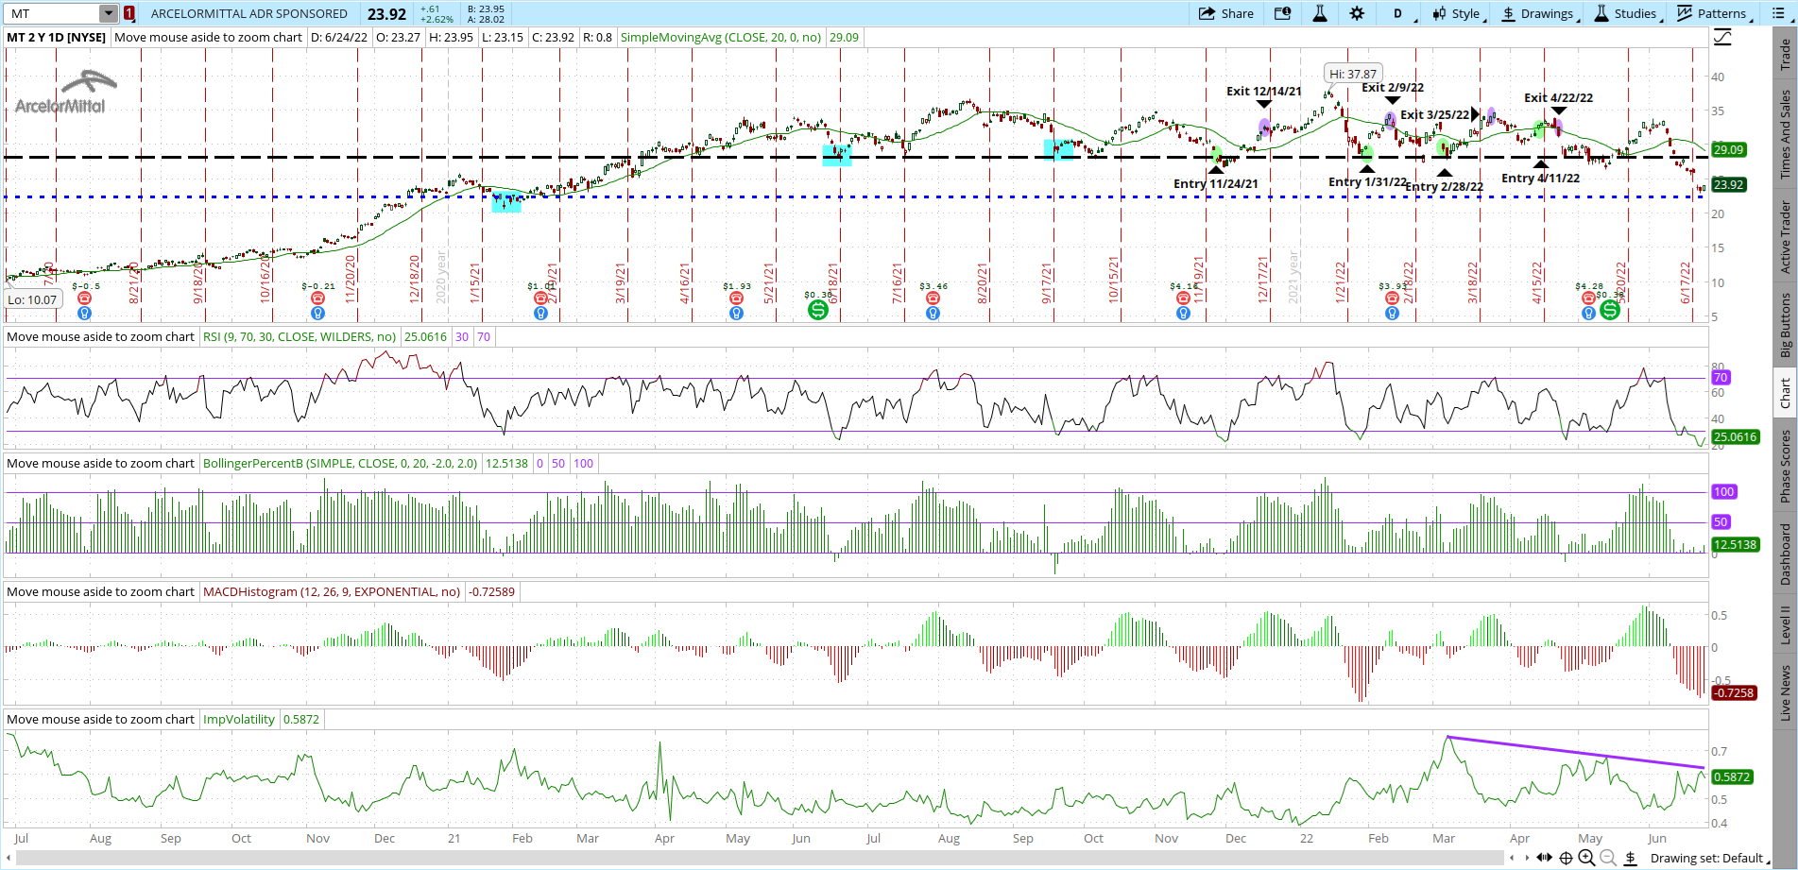The image size is (1798, 870).
Task: Click the zoom out magnifier icon
Action: click(x=1607, y=858)
